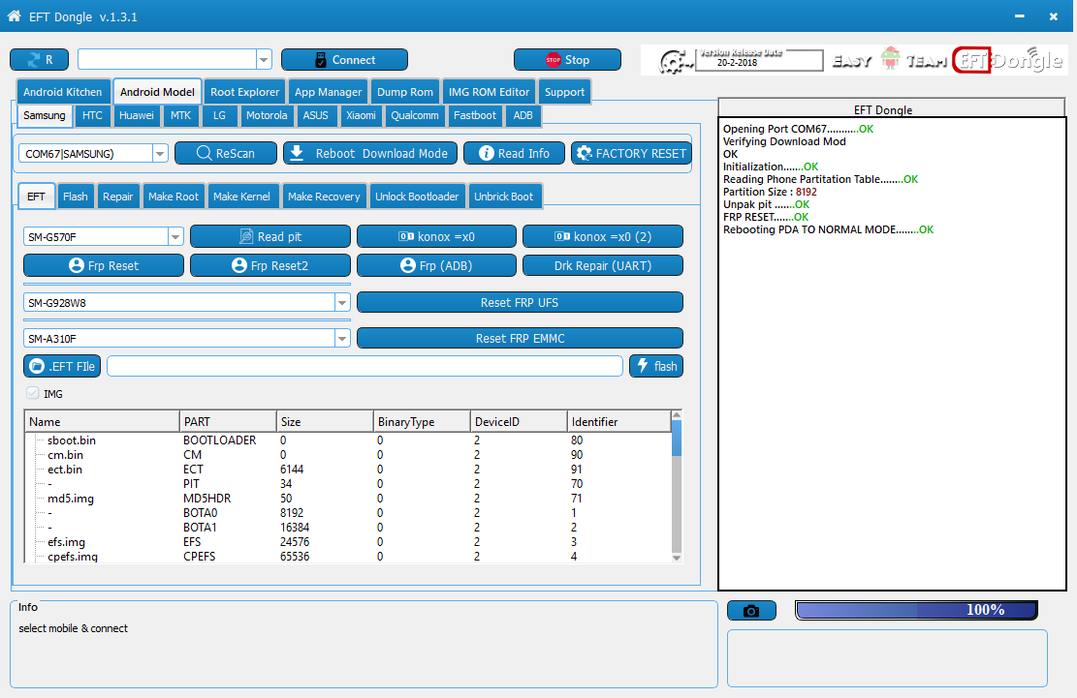Click the Frp (ADB) button
This screenshot has width=1077, height=698.
point(437,265)
